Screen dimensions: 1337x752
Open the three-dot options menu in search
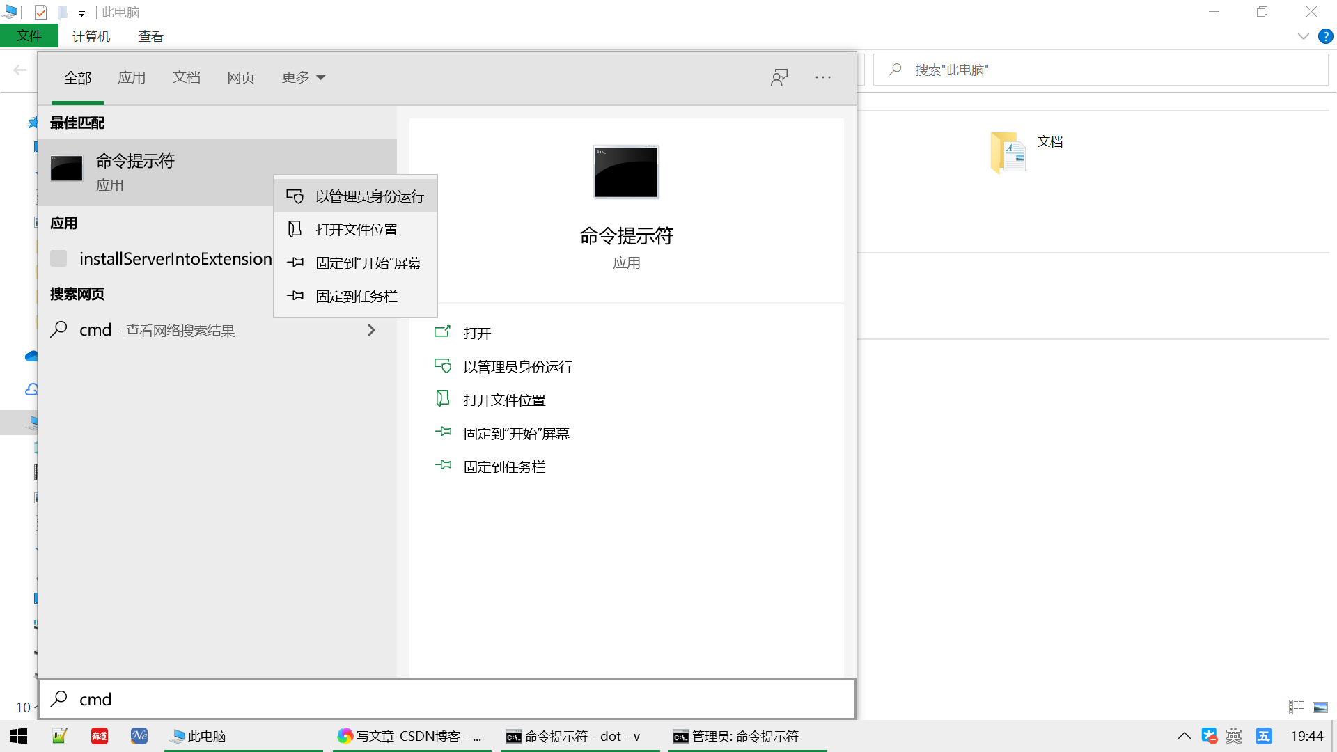pyautogui.click(x=823, y=77)
